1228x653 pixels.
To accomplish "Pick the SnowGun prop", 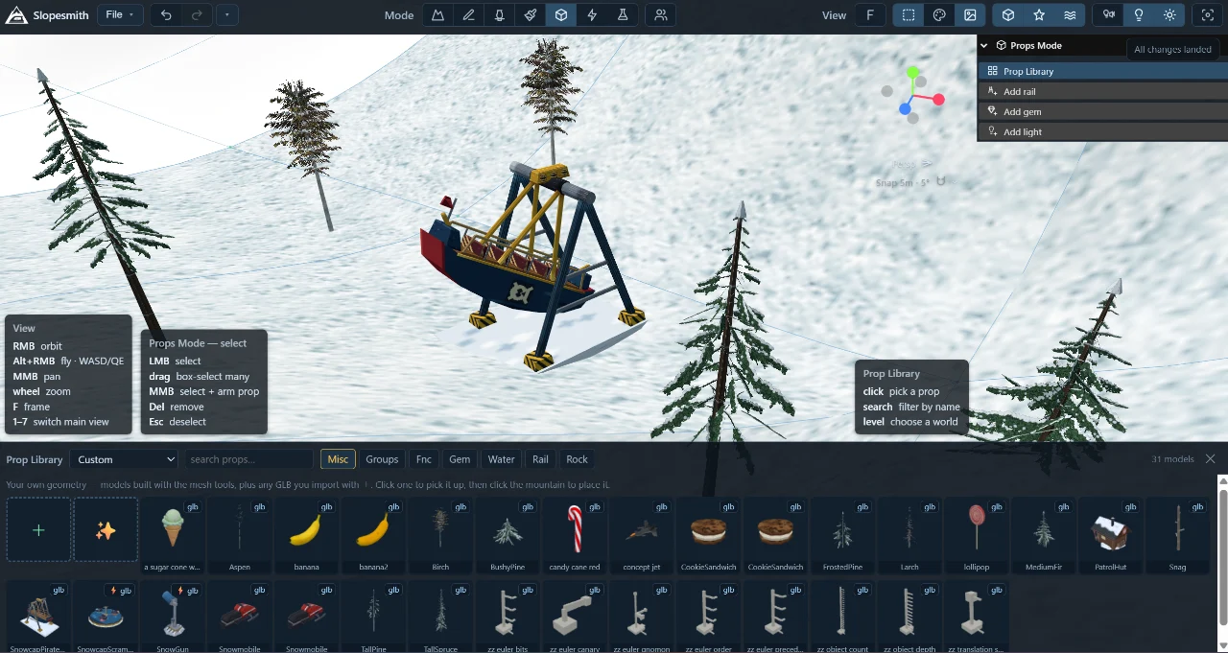I will coord(173,617).
